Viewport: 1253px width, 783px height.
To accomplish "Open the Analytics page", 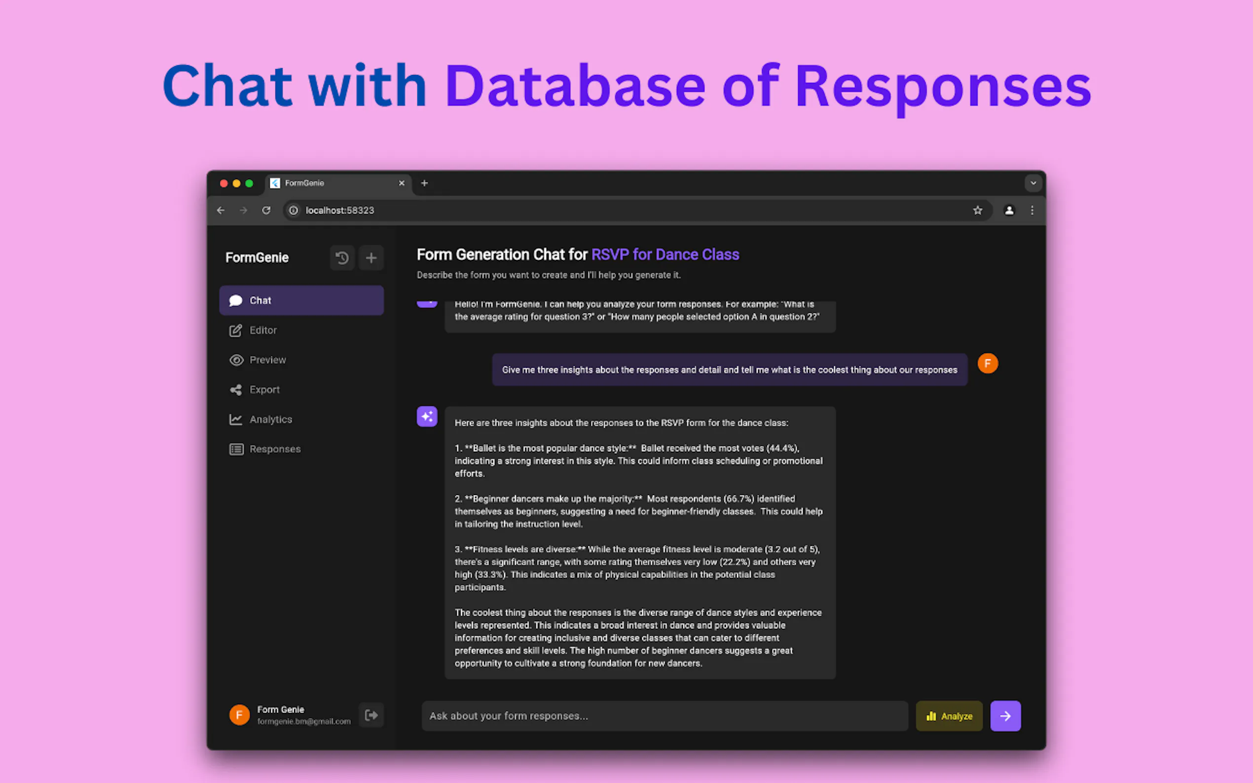I will [270, 420].
